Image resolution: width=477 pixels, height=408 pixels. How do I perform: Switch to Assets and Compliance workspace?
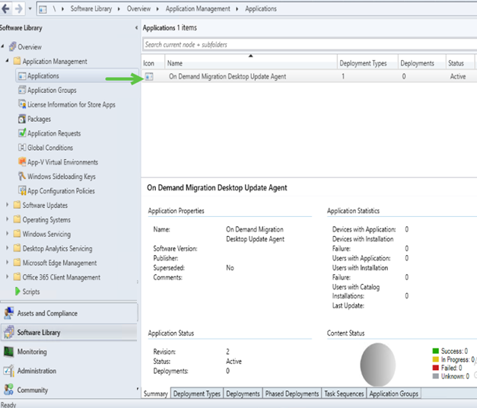pyautogui.click(x=47, y=313)
